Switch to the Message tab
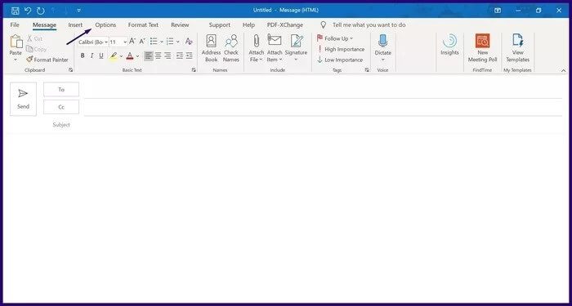572x306 pixels. point(44,24)
